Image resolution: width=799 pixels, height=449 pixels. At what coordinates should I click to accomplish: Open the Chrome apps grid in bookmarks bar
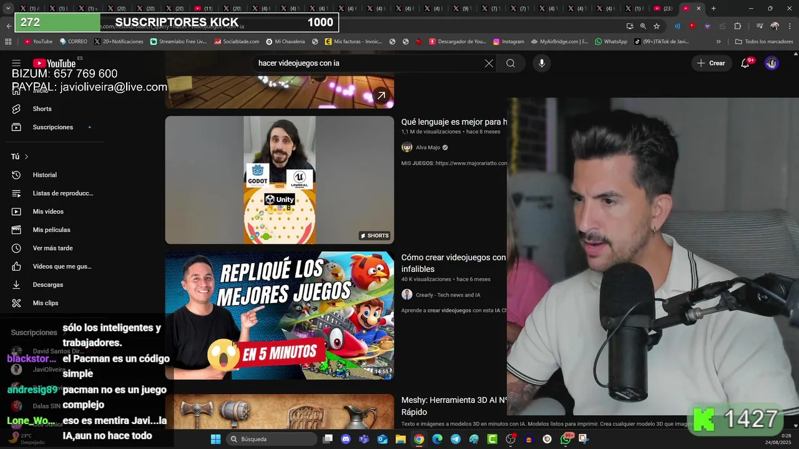point(8,42)
